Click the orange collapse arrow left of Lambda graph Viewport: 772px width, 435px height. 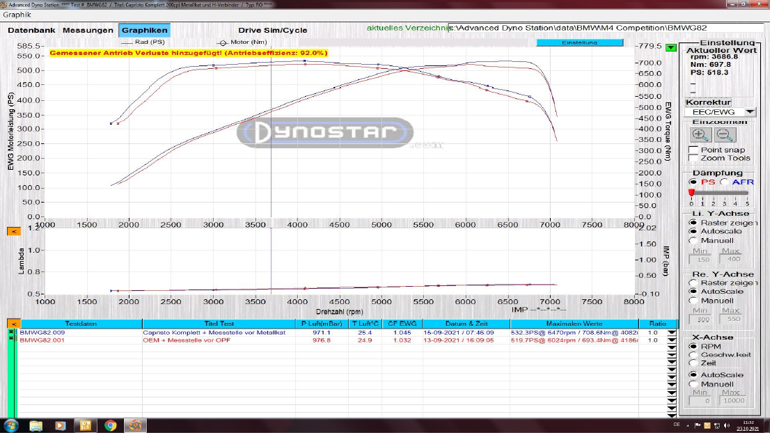(x=13, y=231)
